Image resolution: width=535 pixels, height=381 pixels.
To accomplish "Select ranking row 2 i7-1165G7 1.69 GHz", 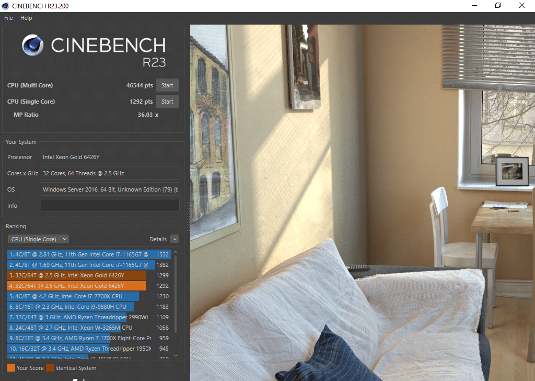I will pyautogui.click(x=88, y=265).
